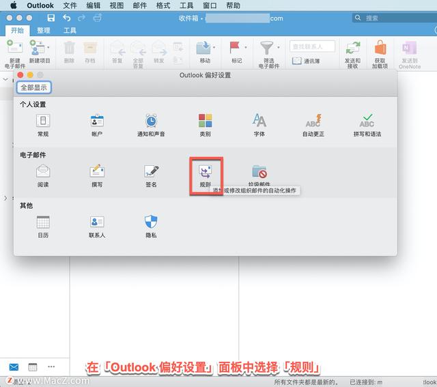Click 新建电子邮件 in the ribbon
The width and height of the screenshot is (437, 387).
click(15, 54)
